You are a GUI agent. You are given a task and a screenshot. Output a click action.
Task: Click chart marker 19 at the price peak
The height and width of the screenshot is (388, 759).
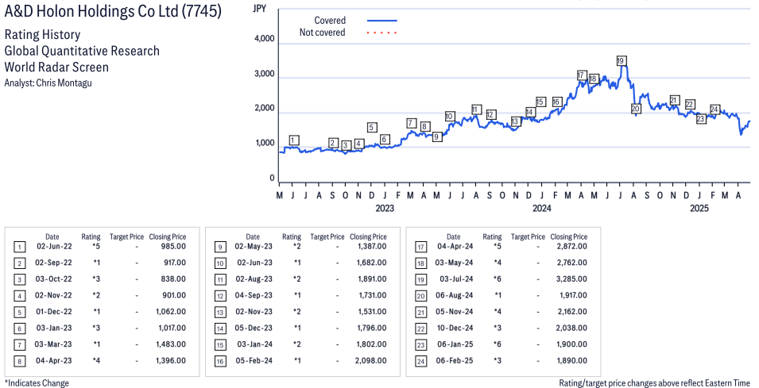coord(622,61)
